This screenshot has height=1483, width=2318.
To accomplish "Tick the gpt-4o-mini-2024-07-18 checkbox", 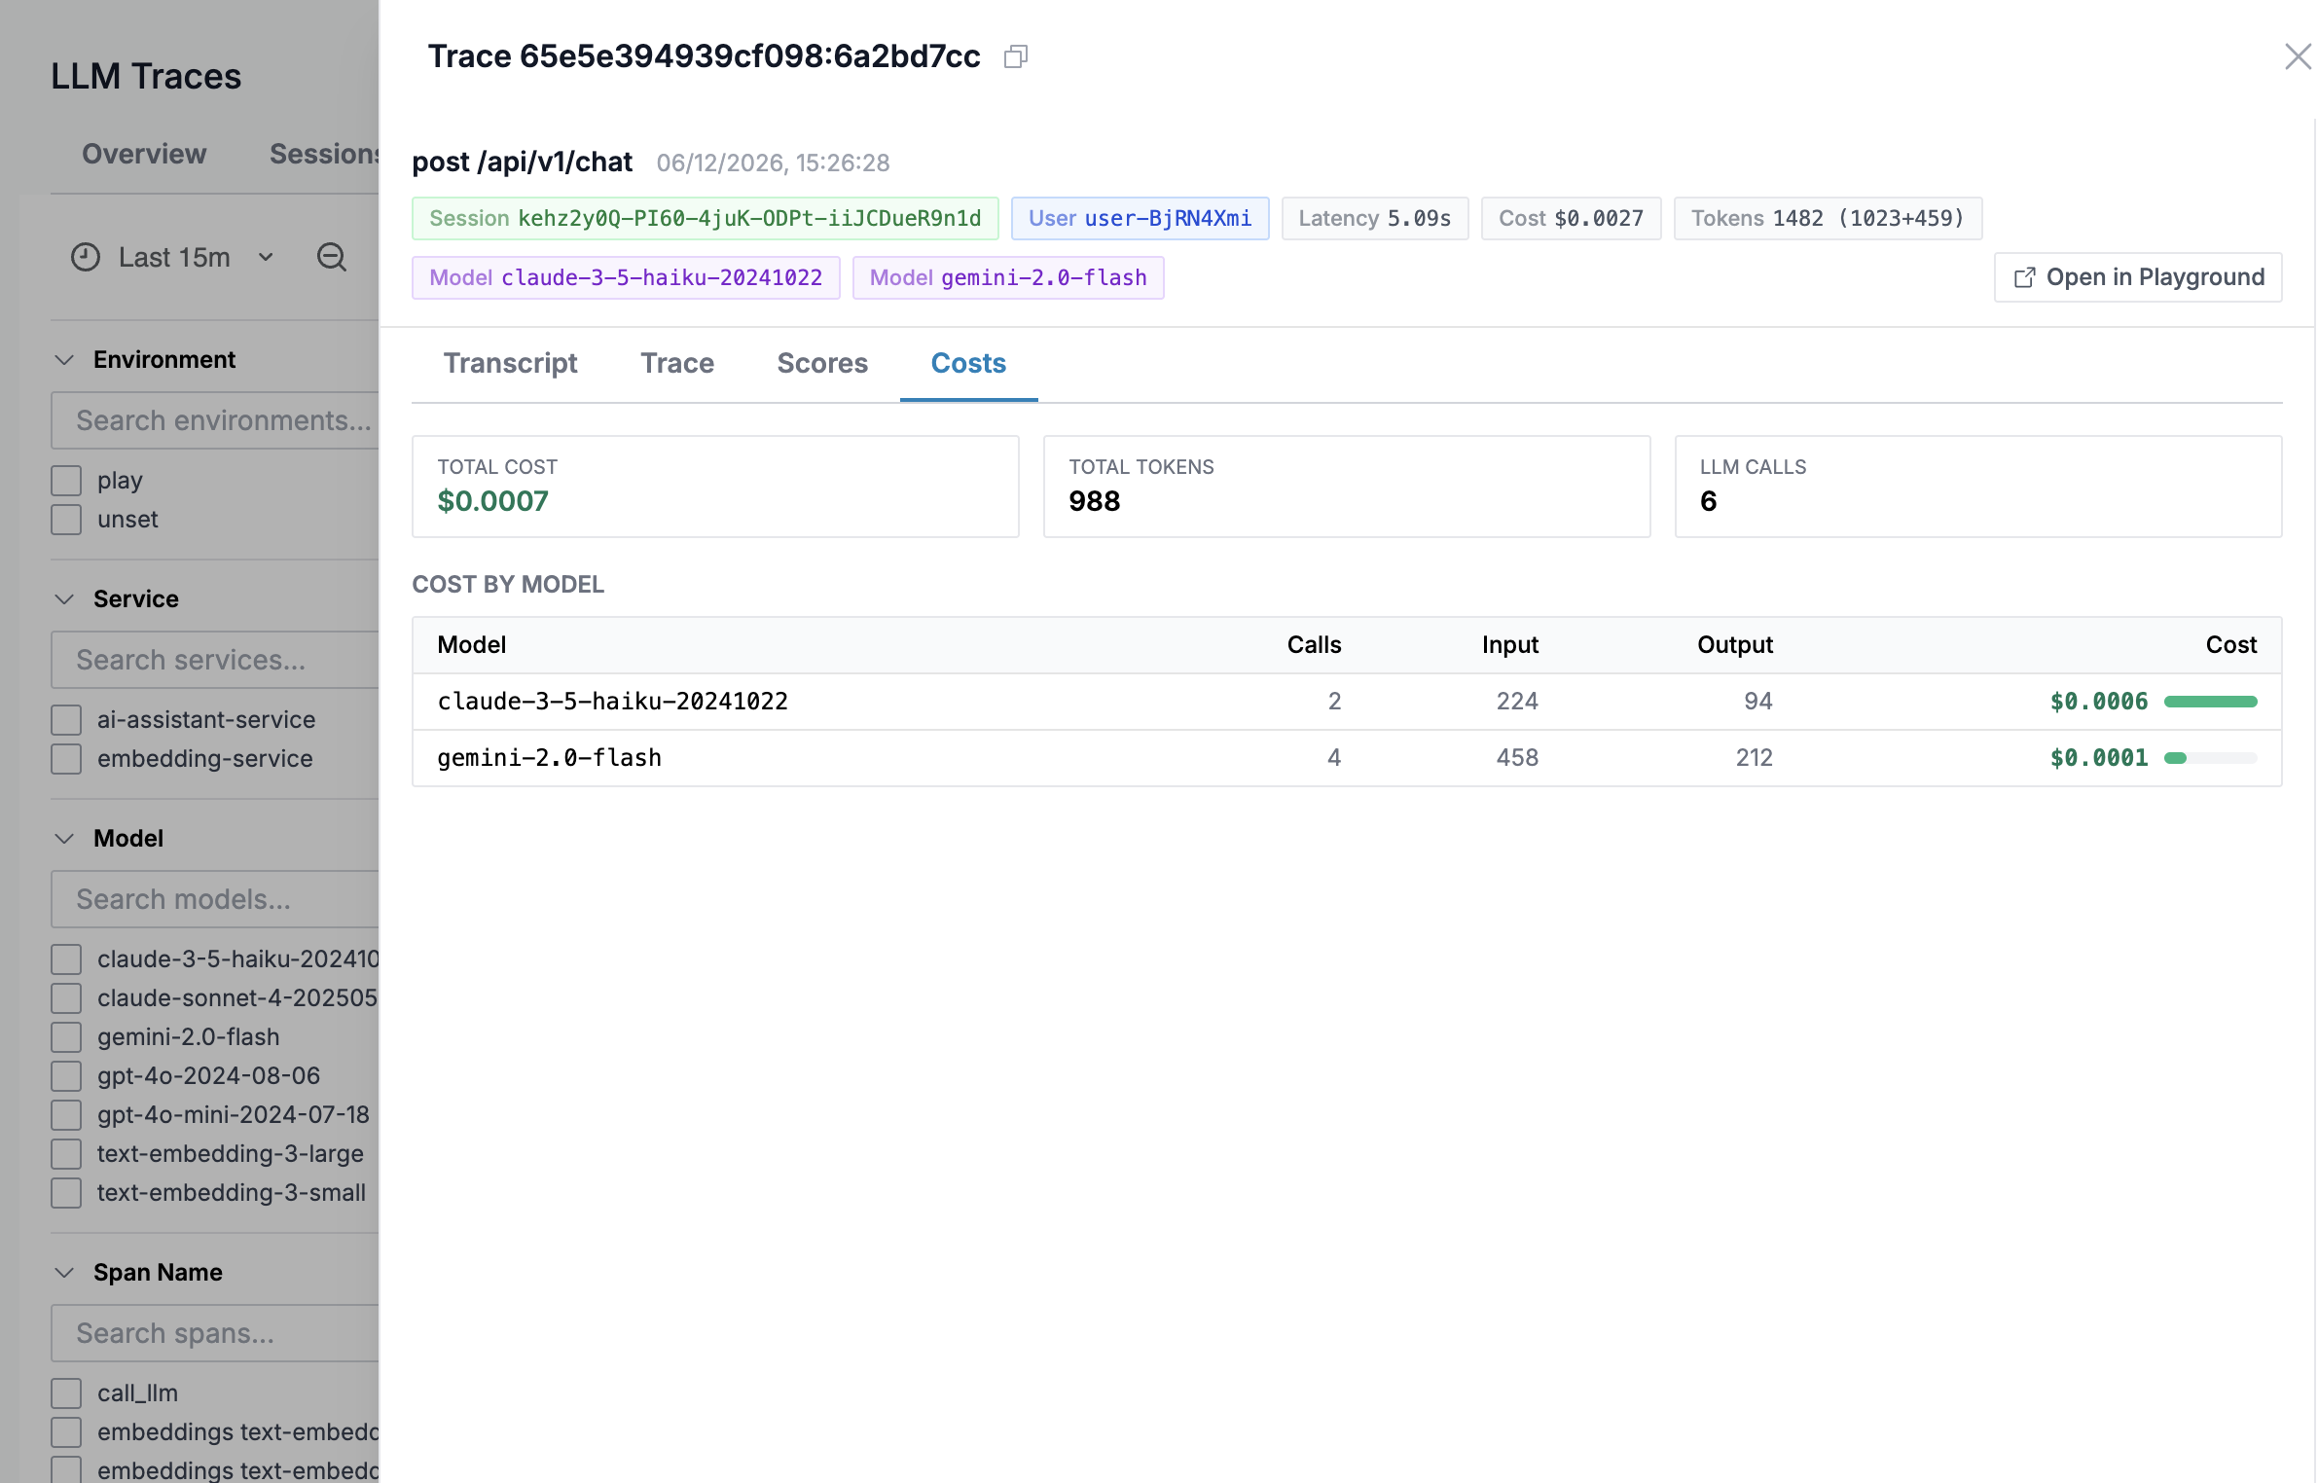I will tap(66, 1114).
